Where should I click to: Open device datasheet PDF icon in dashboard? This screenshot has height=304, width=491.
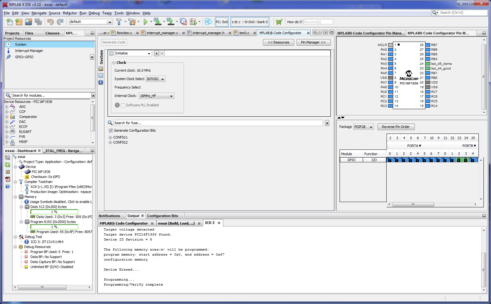8,179
